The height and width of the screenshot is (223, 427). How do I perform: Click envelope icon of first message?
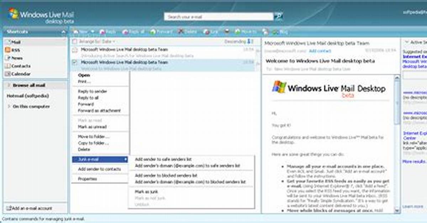coord(75,50)
